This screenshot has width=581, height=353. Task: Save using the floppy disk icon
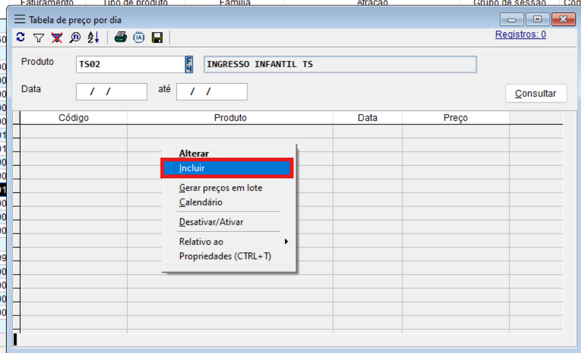pyautogui.click(x=157, y=38)
